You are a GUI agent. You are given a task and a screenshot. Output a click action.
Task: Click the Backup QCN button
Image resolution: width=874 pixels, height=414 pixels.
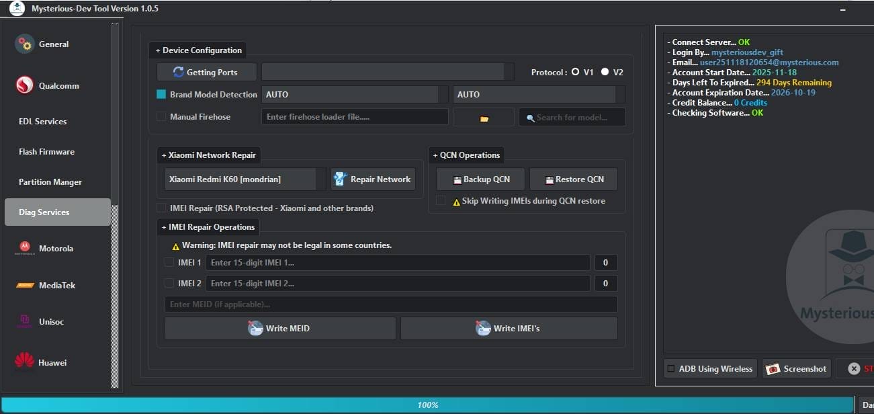click(x=480, y=179)
